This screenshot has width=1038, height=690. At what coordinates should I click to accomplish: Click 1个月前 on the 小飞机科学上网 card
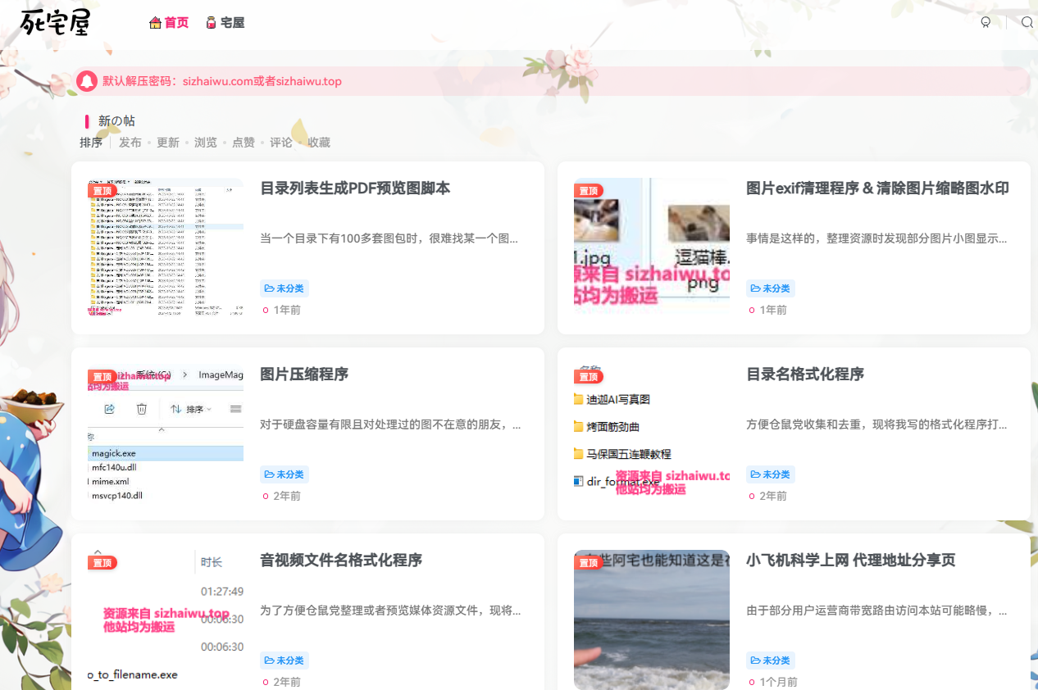(778, 682)
